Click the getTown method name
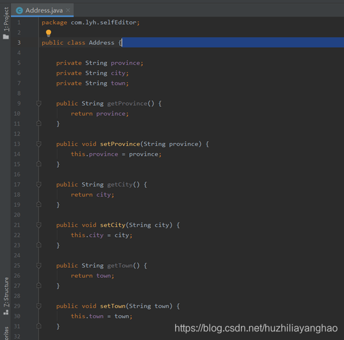The image size is (344, 340). point(120,265)
